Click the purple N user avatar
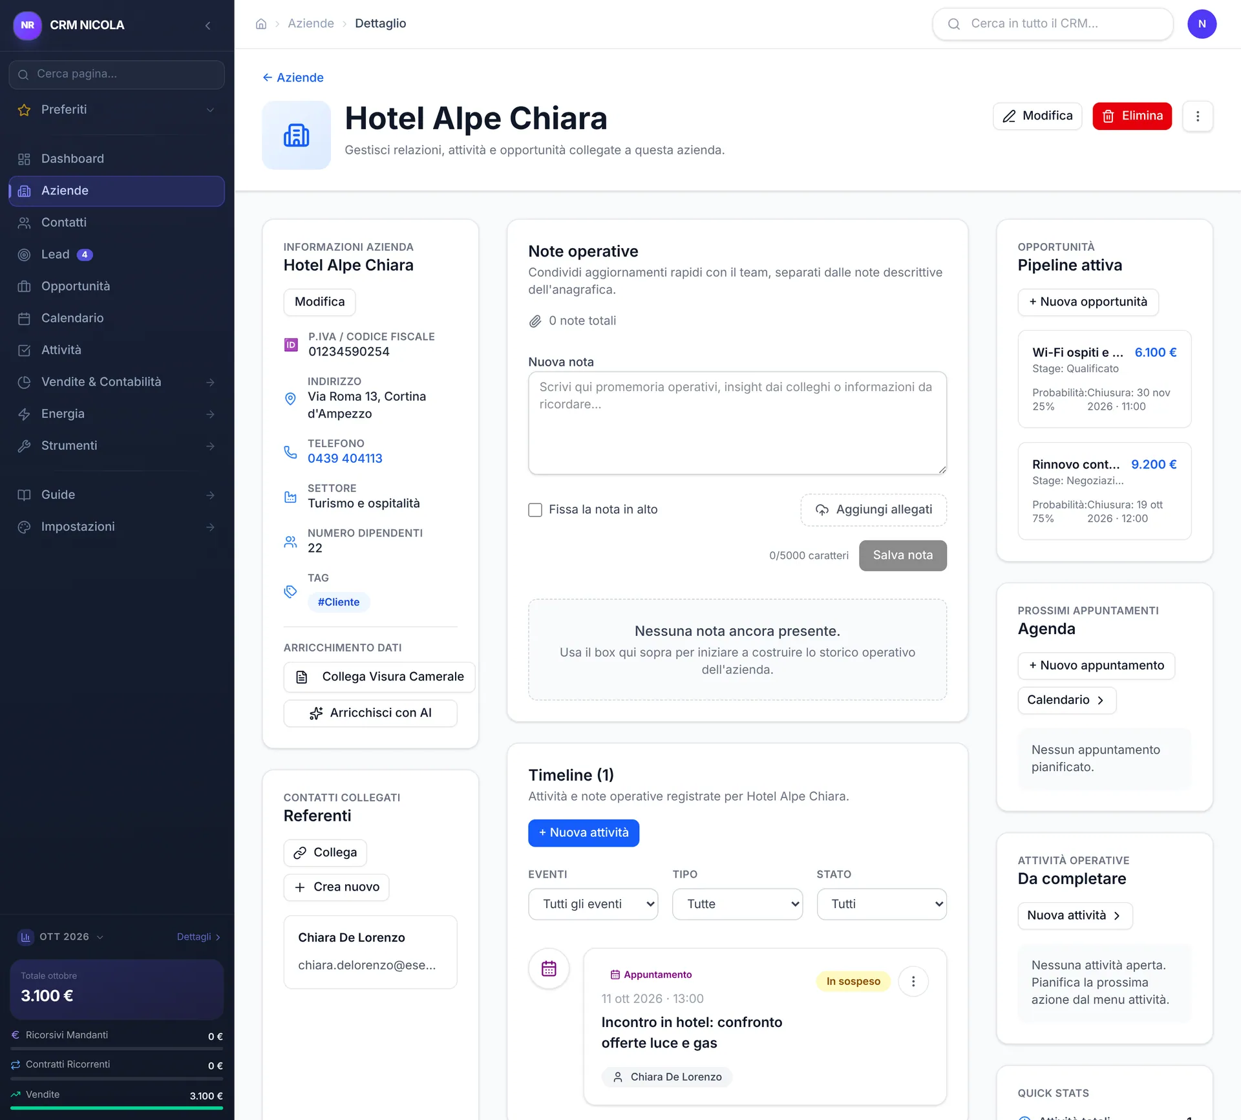This screenshot has height=1120, width=1241. coord(1202,24)
